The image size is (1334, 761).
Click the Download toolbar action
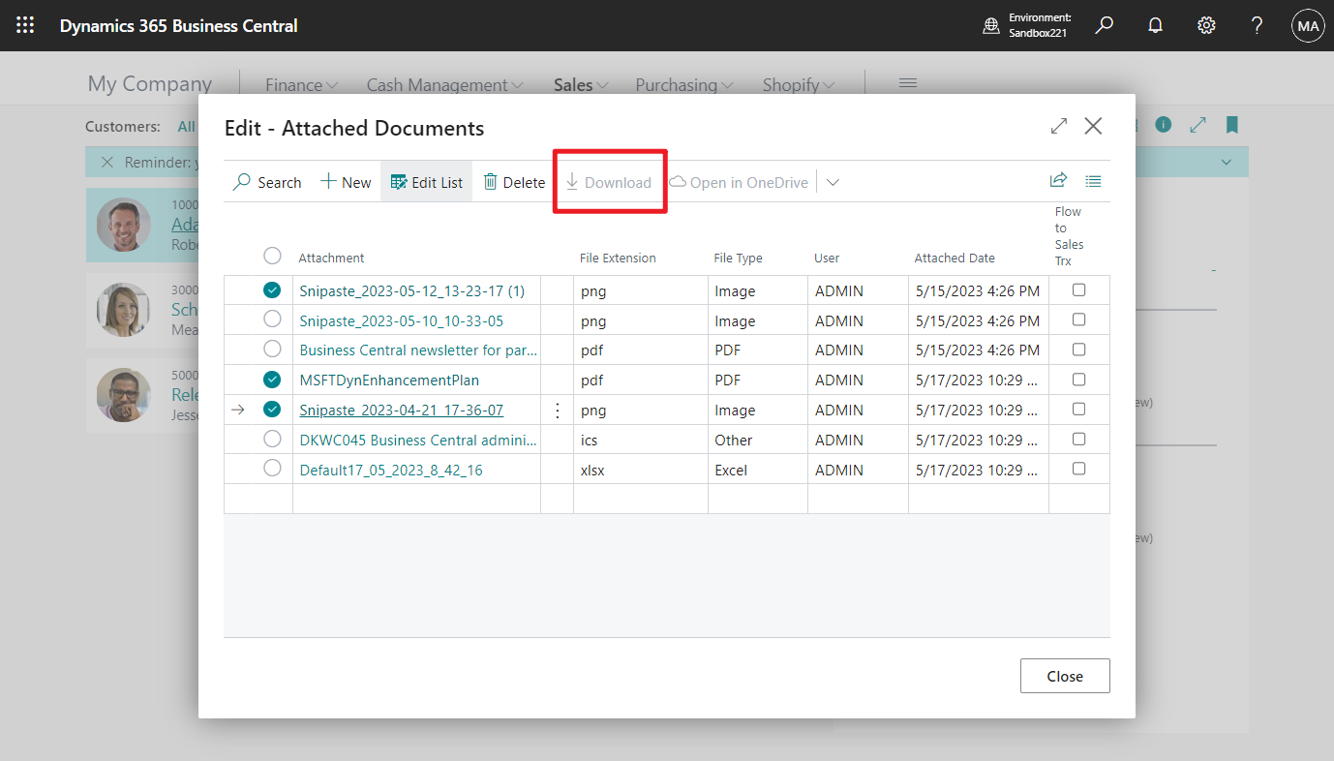[610, 182]
